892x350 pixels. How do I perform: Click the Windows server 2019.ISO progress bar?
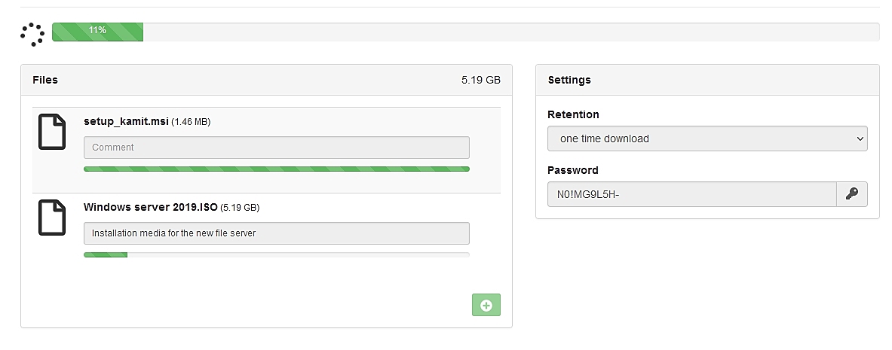tap(276, 255)
